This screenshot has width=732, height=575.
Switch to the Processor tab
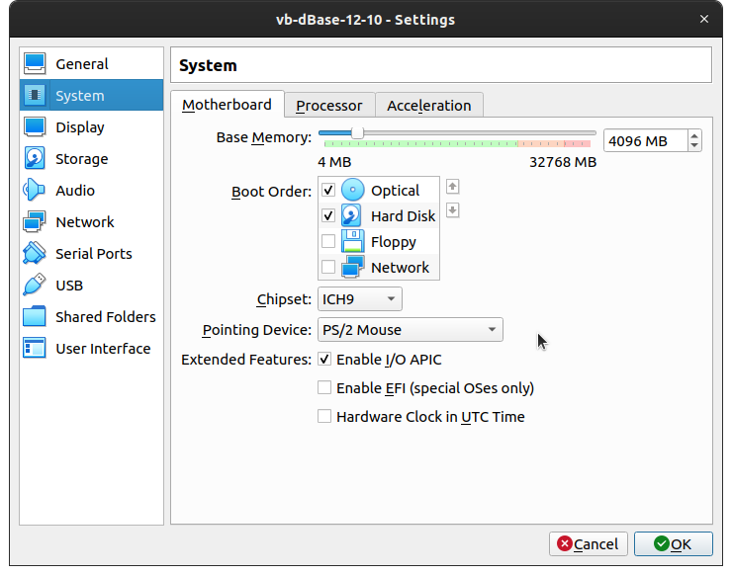pyautogui.click(x=328, y=106)
